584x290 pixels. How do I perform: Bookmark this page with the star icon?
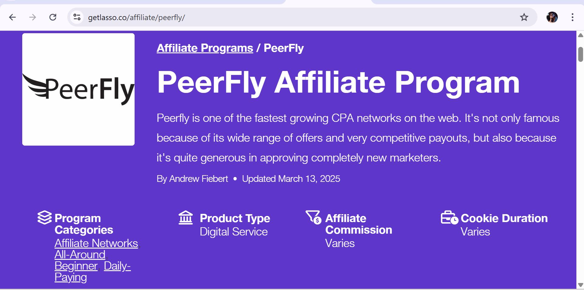(x=524, y=17)
